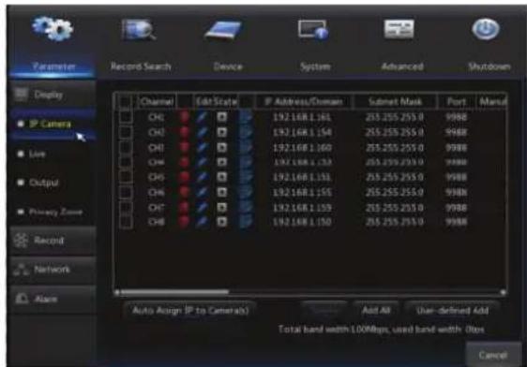Check the CH8 row checkbox
This screenshot has width=527, height=367.
(x=126, y=221)
